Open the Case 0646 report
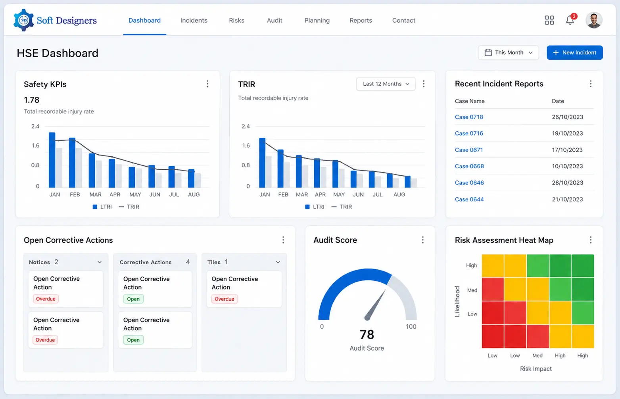Screen dimensions: 620x399 click(469, 183)
